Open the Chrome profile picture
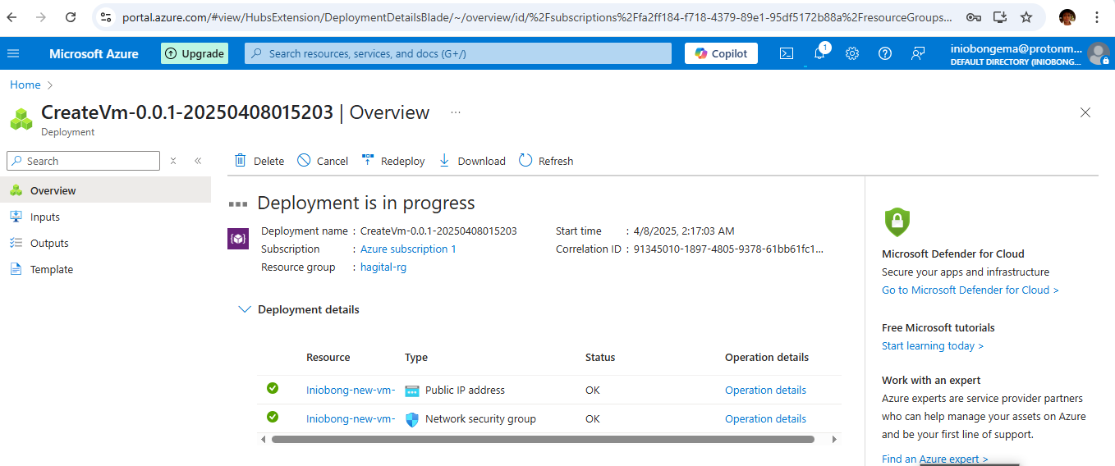 [x=1067, y=16]
